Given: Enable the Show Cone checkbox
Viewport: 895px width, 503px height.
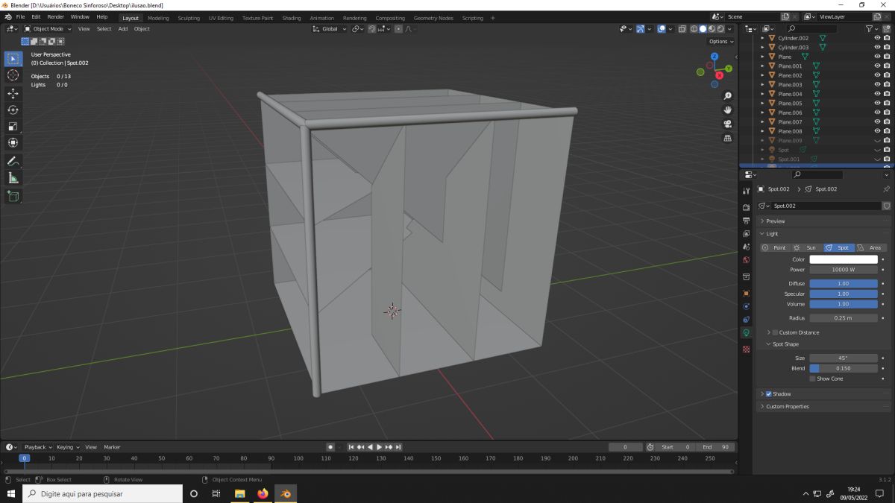Looking at the screenshot, I should pyautogui.click(x=812, y=379).
